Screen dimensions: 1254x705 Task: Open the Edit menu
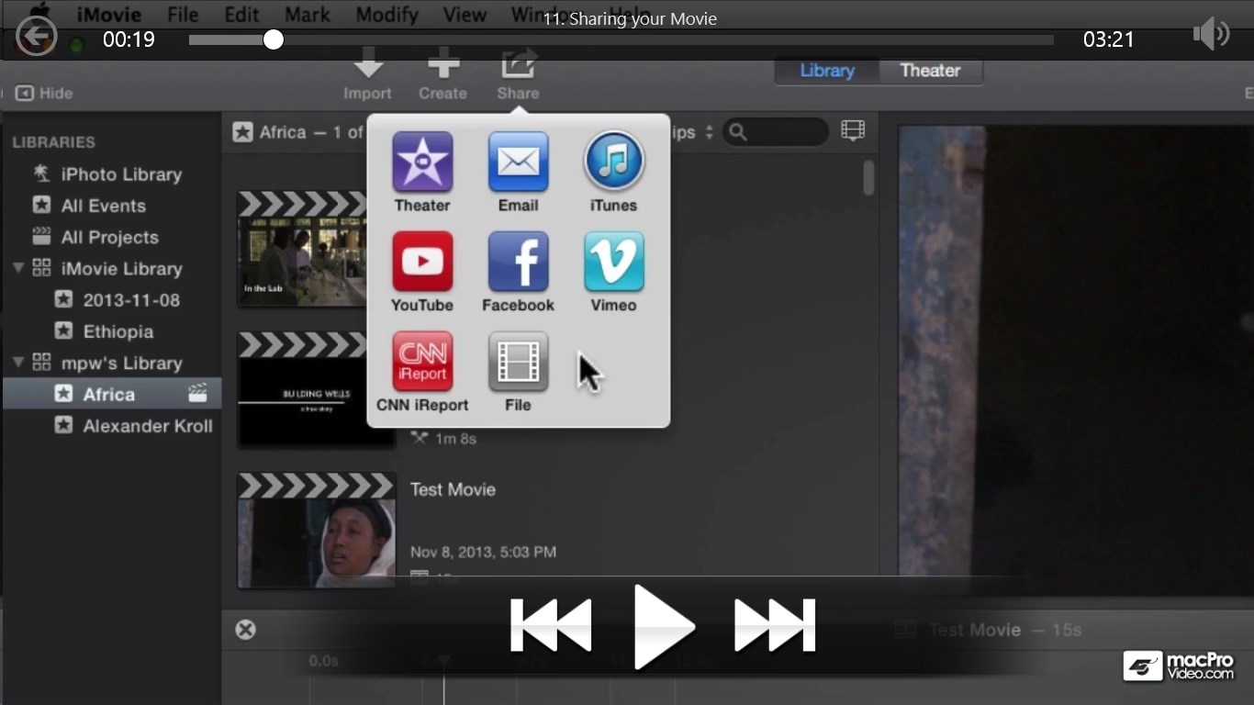point(241,15)
